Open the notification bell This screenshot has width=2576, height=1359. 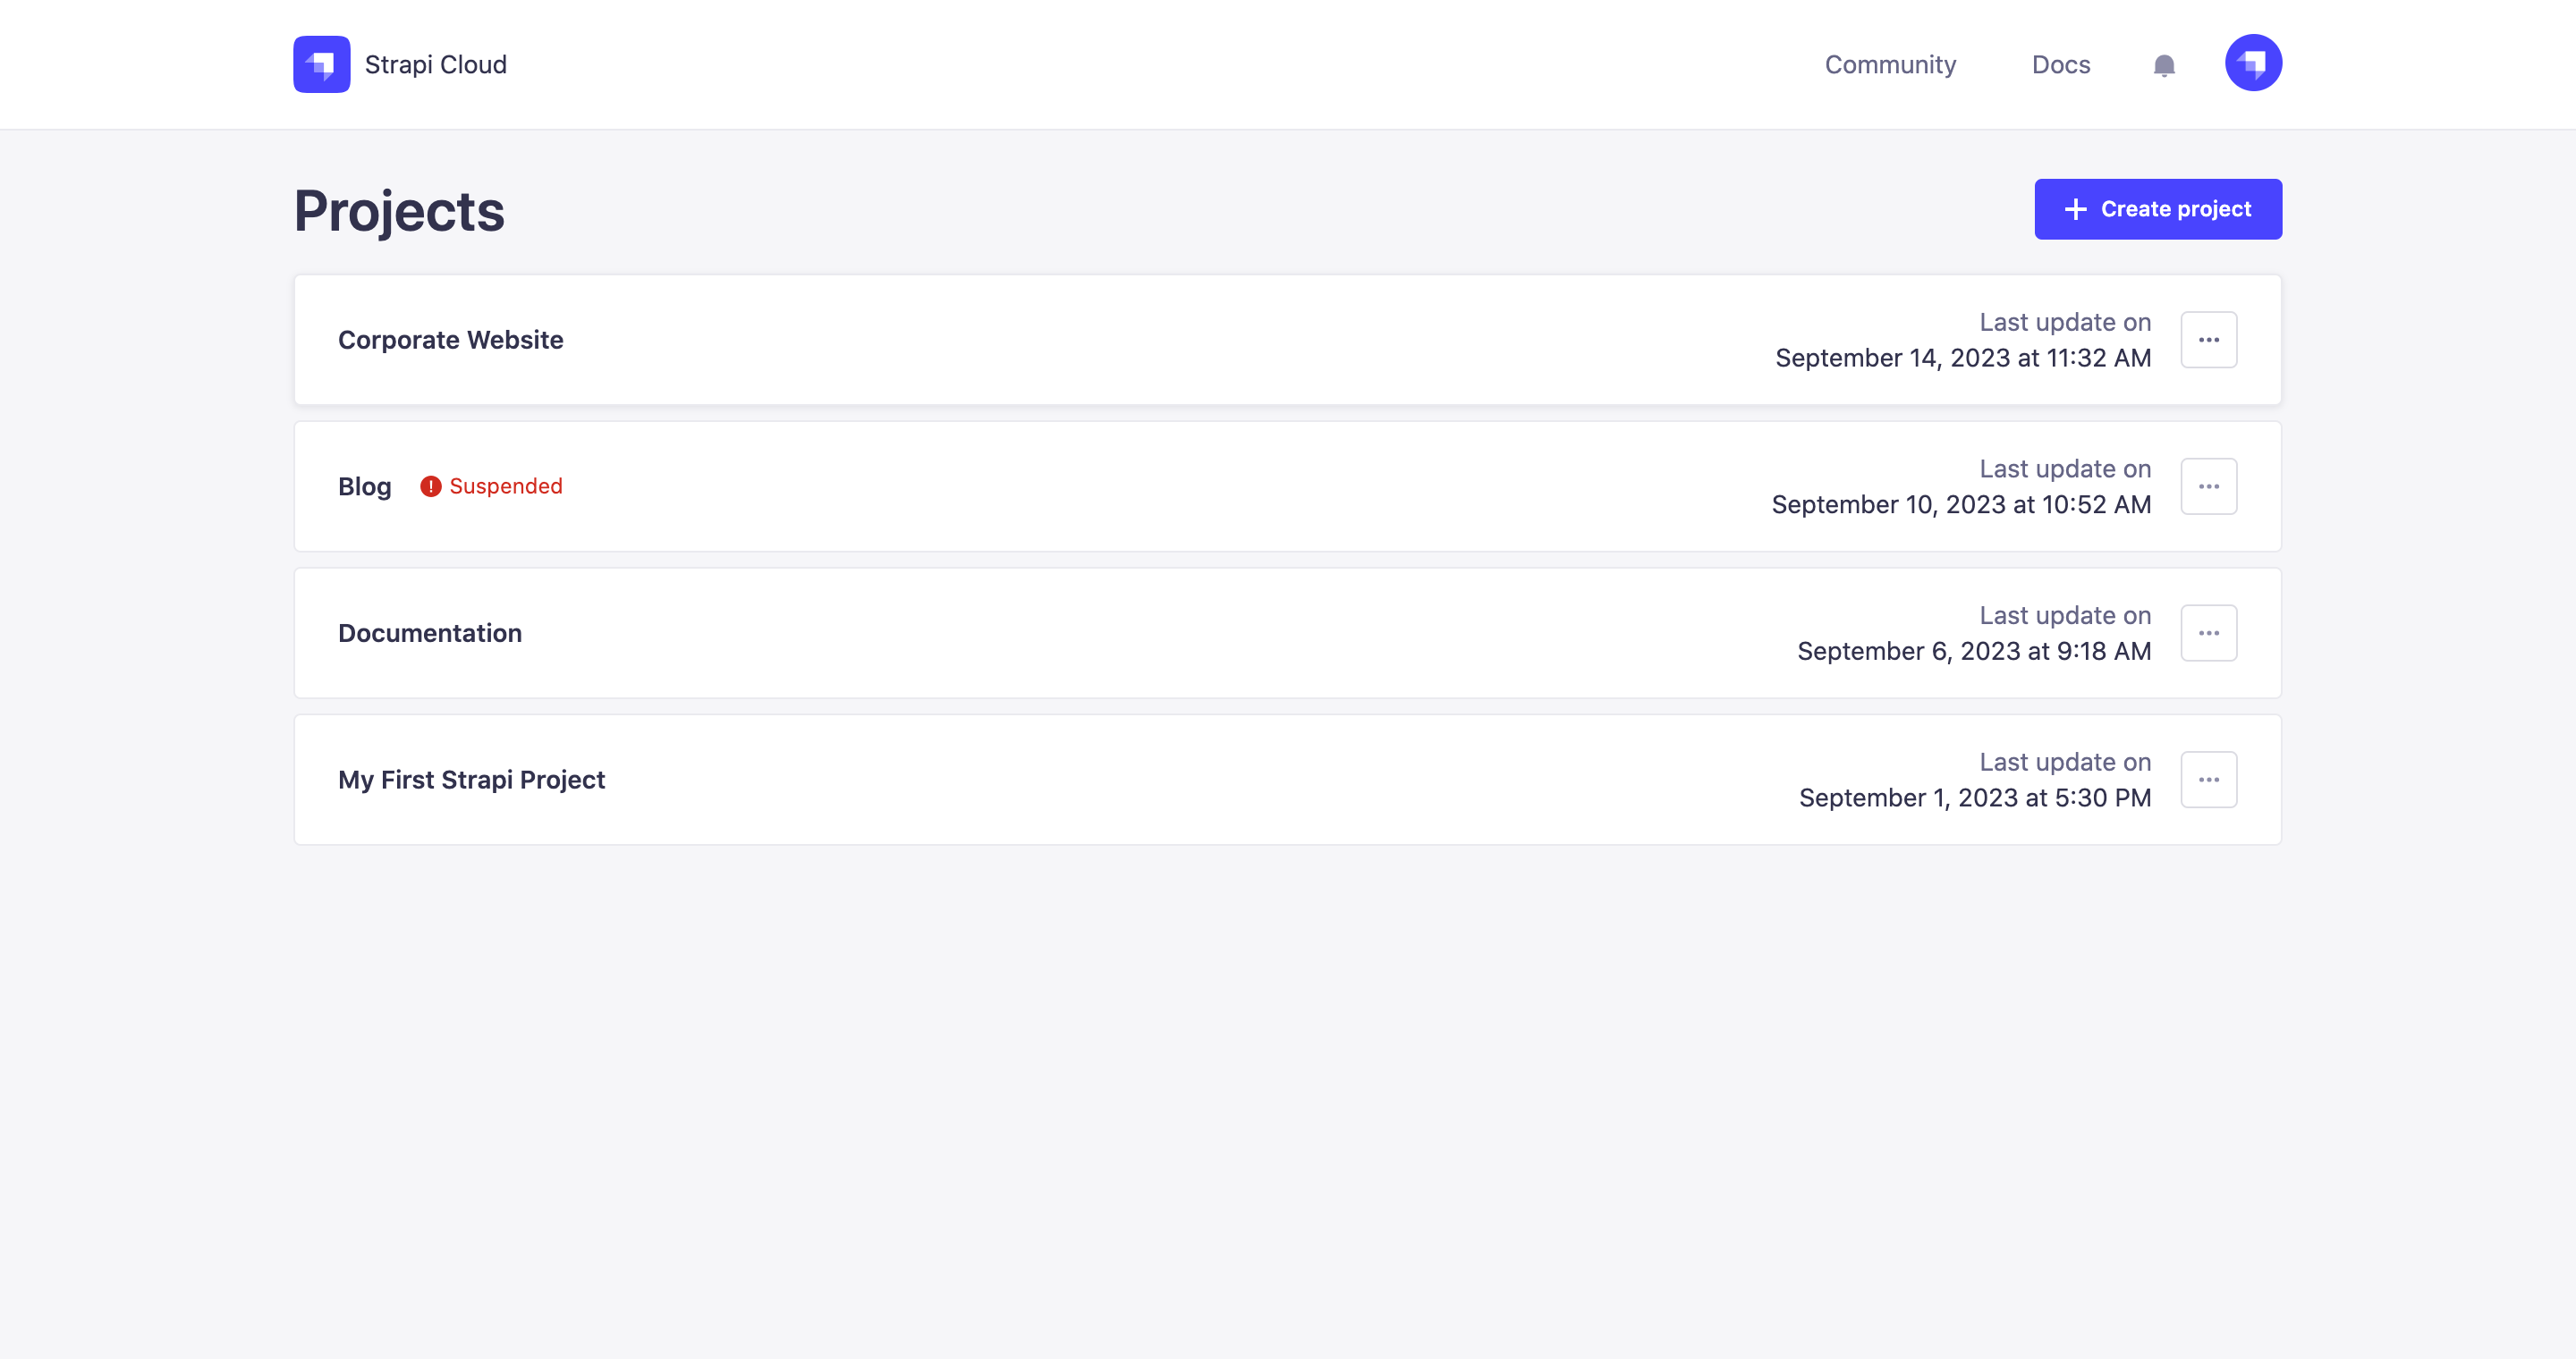tap(2163, 64)
